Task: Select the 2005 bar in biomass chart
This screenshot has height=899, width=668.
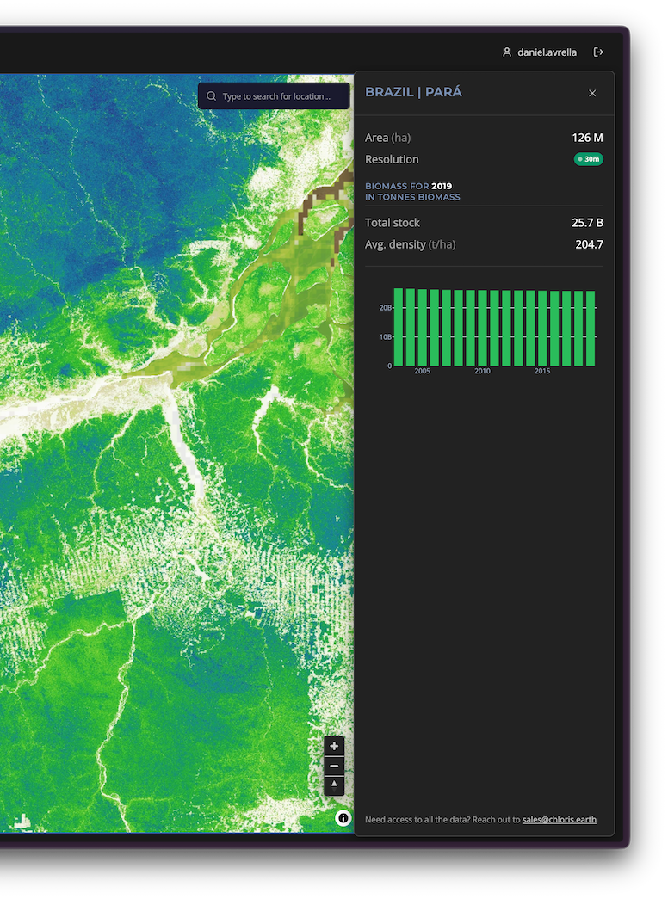Action: click(x=423, y=327)
